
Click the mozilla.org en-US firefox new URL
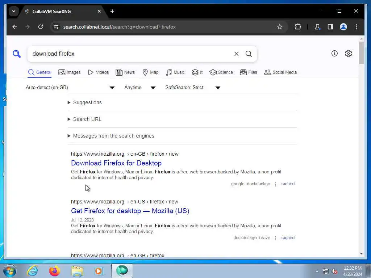click(x=125, y=202)
